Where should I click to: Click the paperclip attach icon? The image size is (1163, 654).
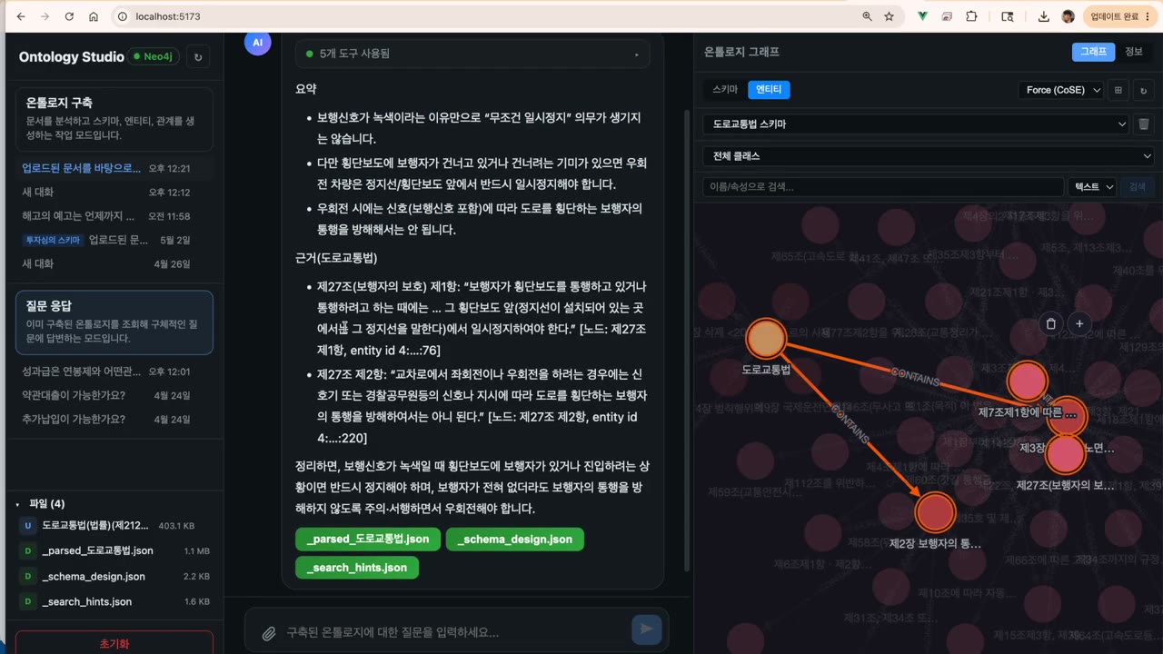269,633
